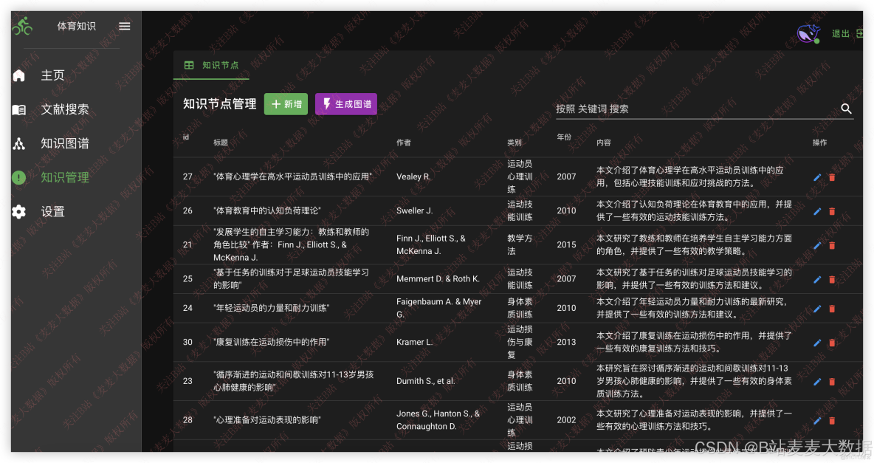Click the grid icon on the 知识节点 tab

189,65
